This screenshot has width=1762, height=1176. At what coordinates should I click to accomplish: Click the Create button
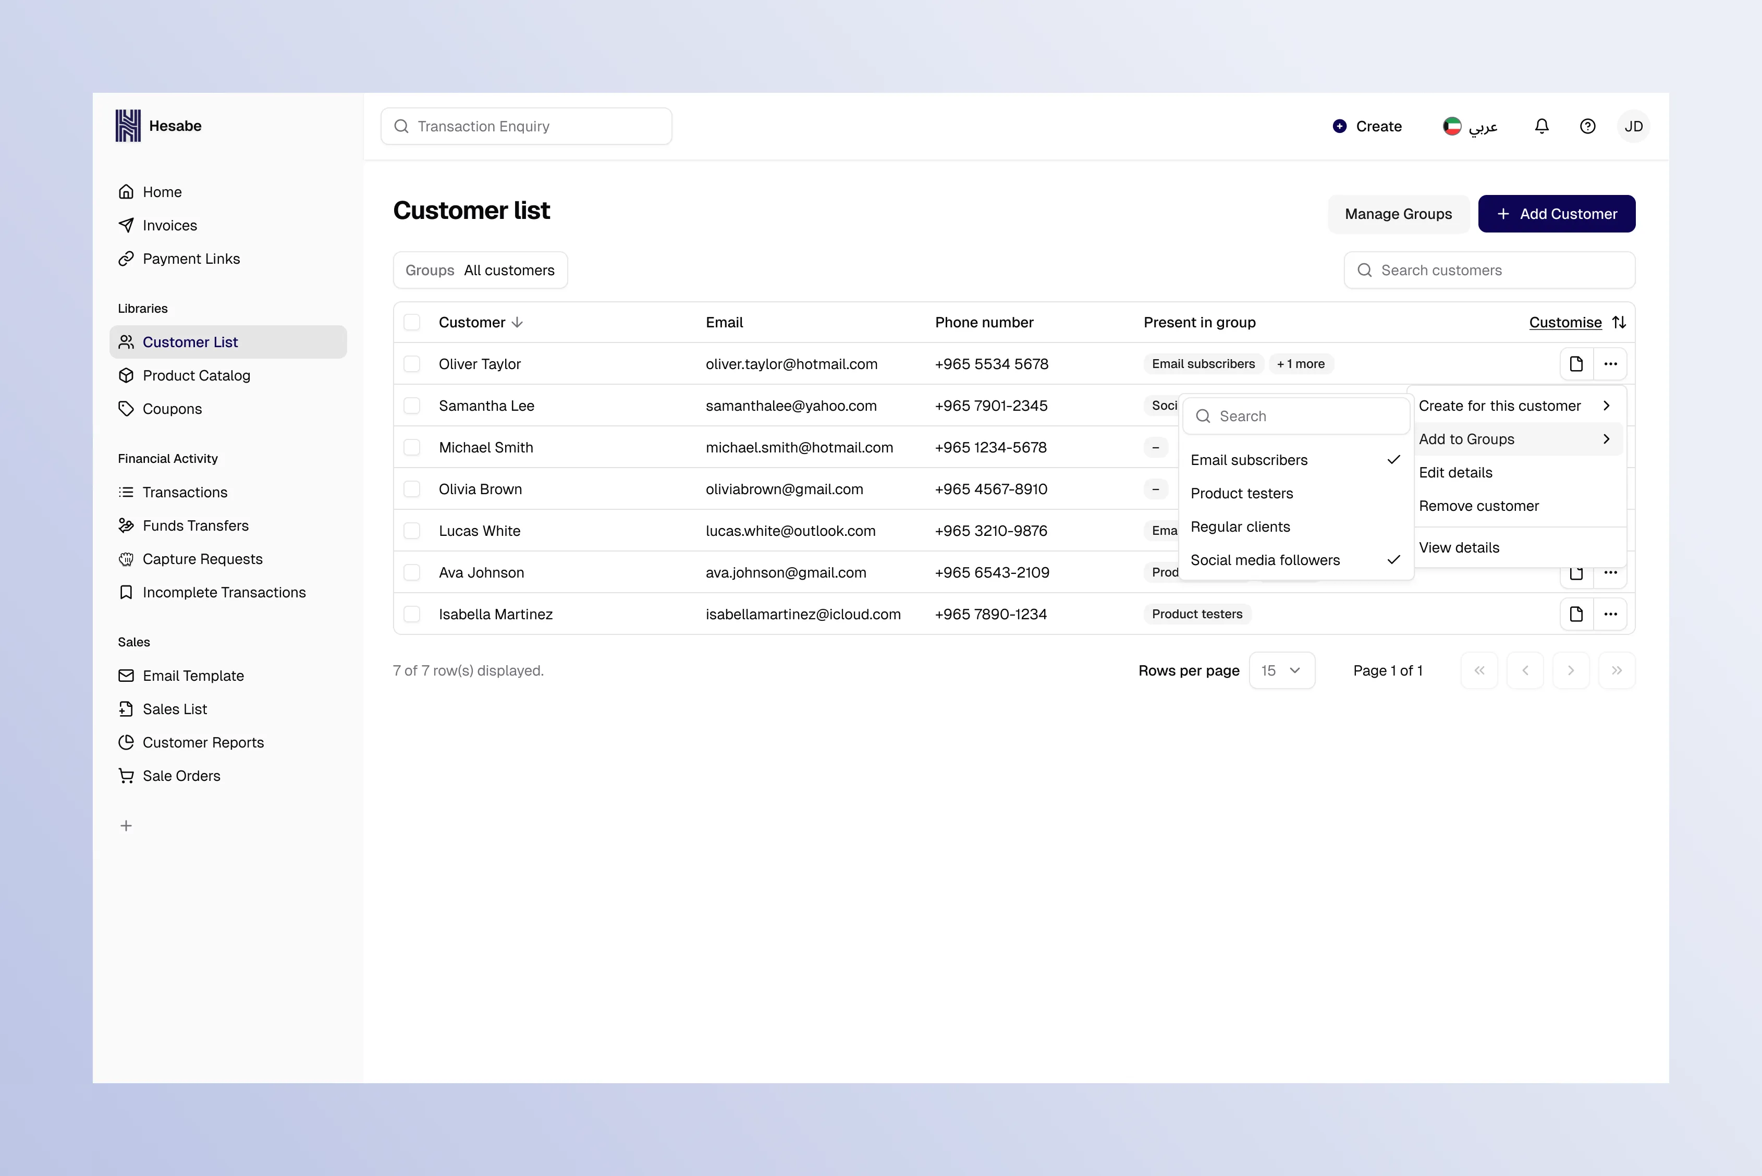1367,126
